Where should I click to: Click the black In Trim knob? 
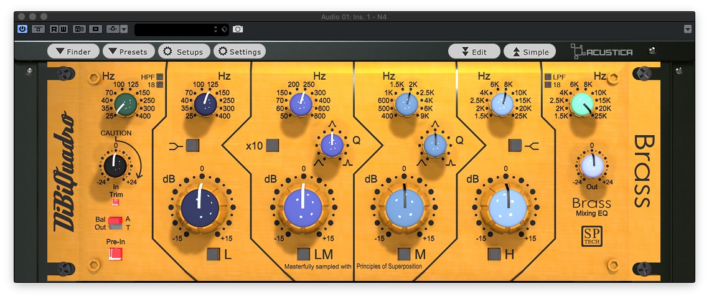[115, 166]
